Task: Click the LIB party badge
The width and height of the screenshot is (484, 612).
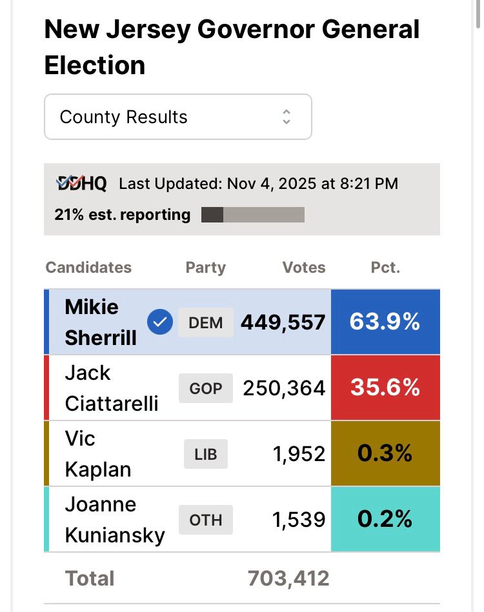Action: coord(205,454)
